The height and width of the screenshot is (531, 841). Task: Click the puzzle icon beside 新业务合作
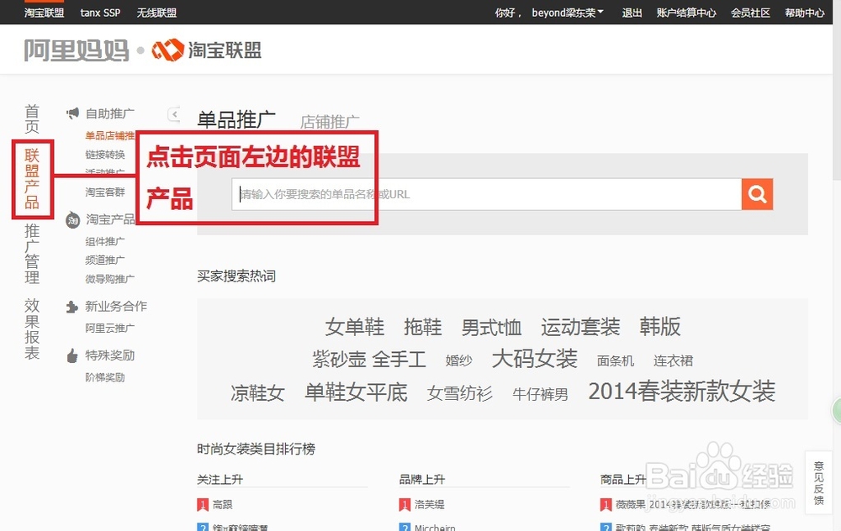click(71, 307)
